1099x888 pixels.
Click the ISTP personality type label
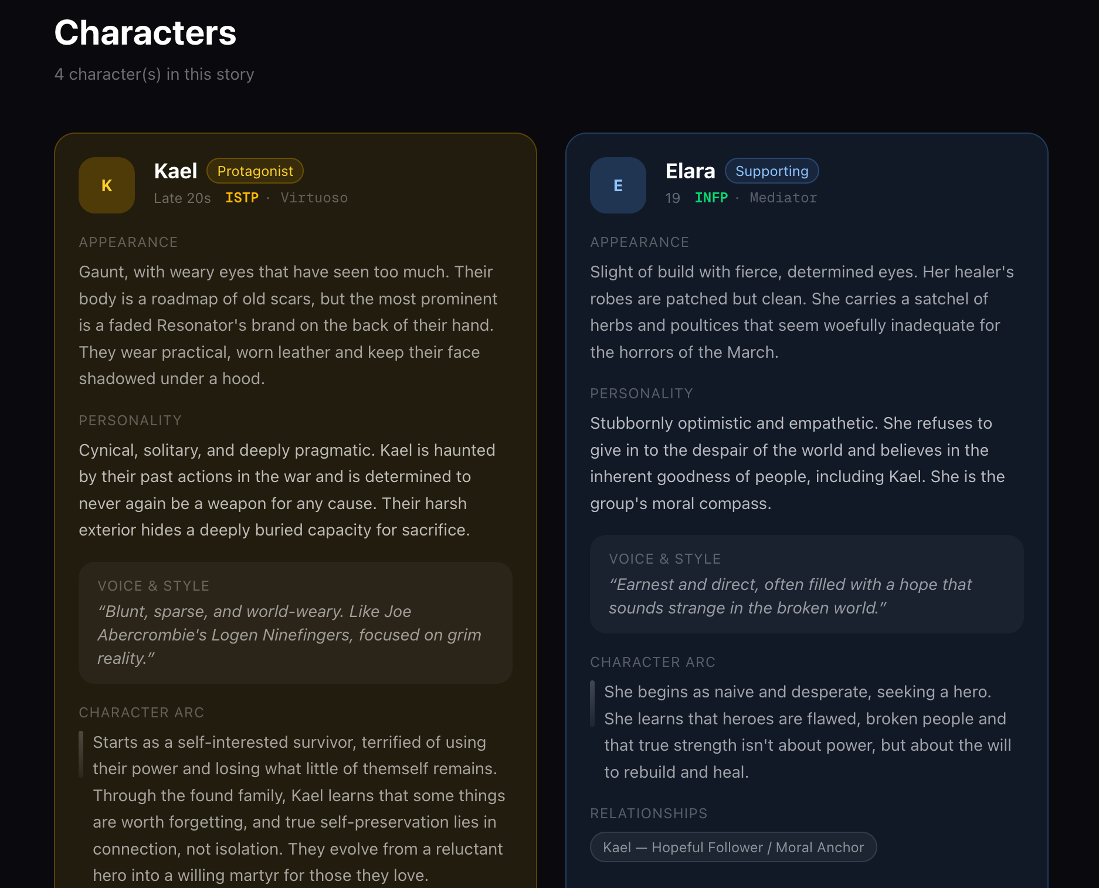(242, 198)
